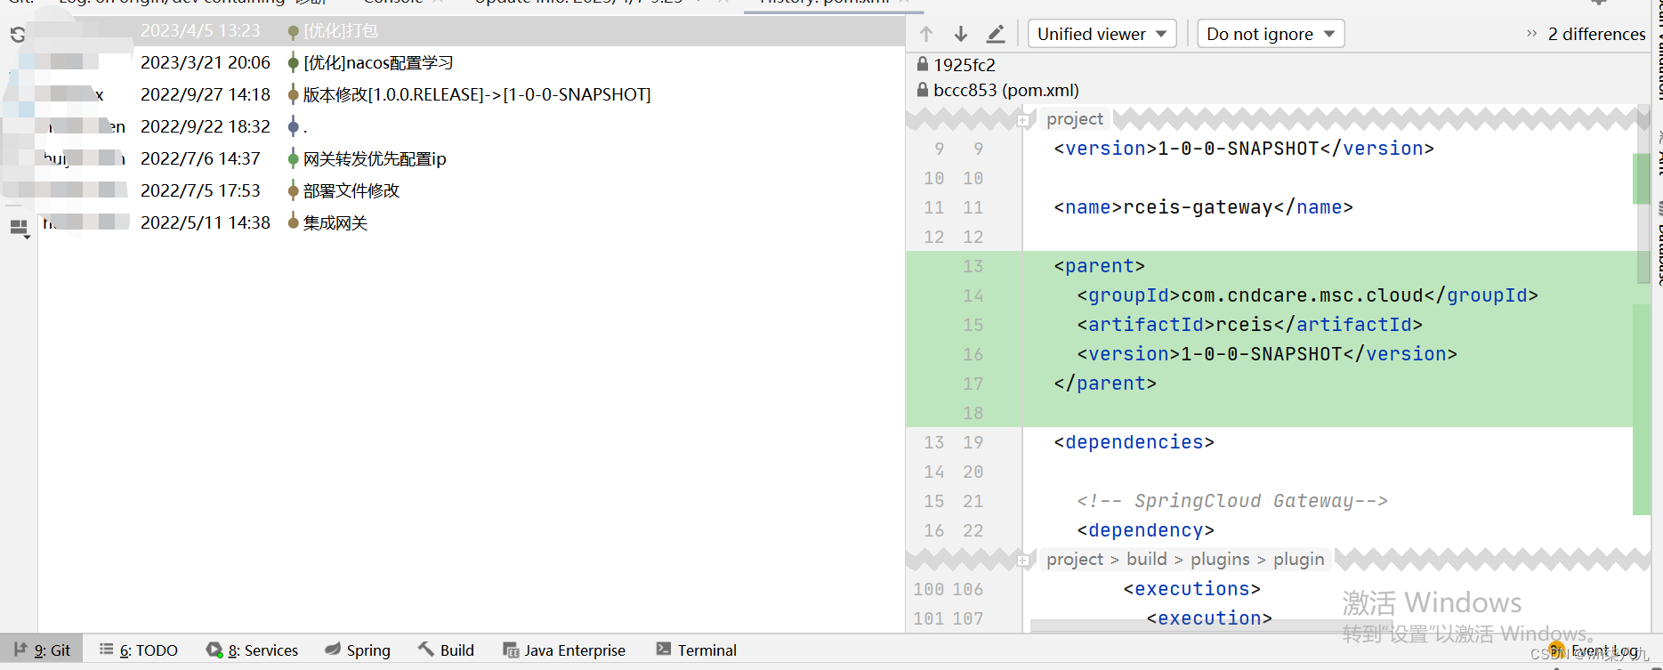
Task: Open the Terminal tool window
Action: (697, 650)
